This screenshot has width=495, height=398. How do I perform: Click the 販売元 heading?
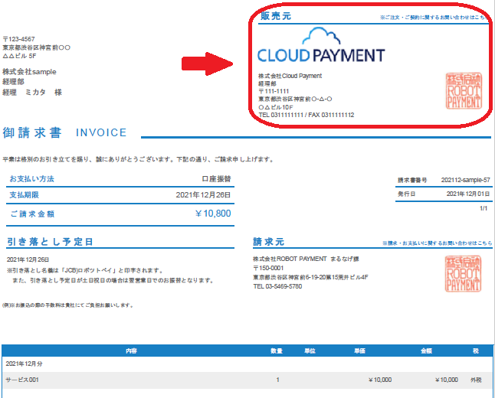[x=276, y=16]
